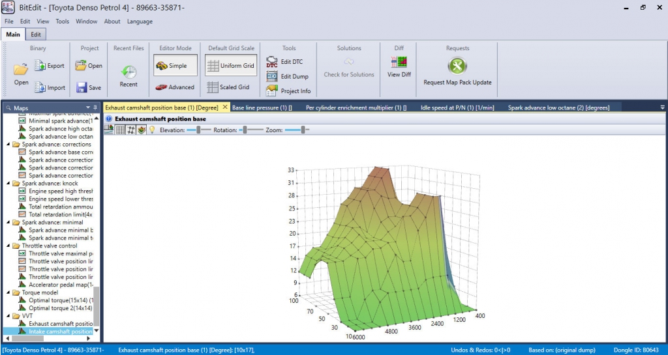
Task: Select Optimal torque 2(14x14) map
Action: pyautogui.click(x=56, y=308)
